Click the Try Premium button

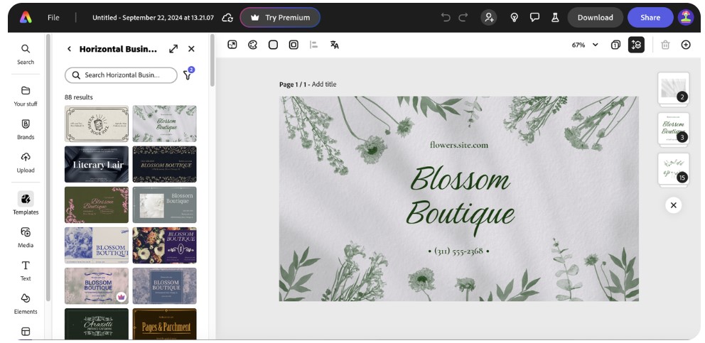(x=280, y=18)
